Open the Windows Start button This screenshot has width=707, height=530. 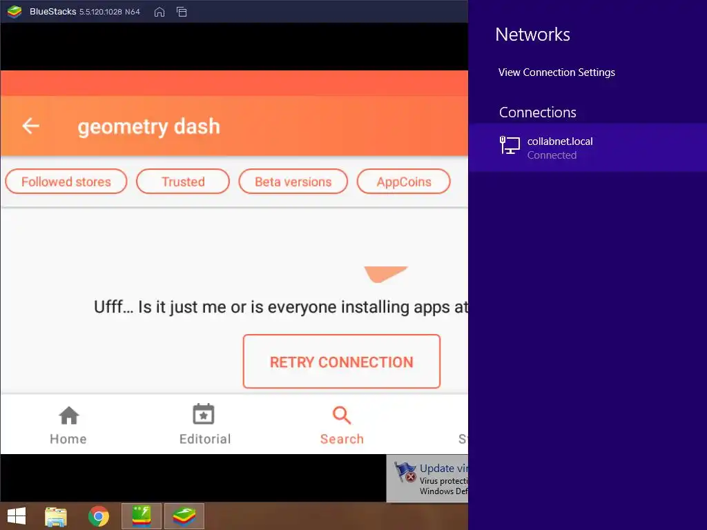[17, 516]
